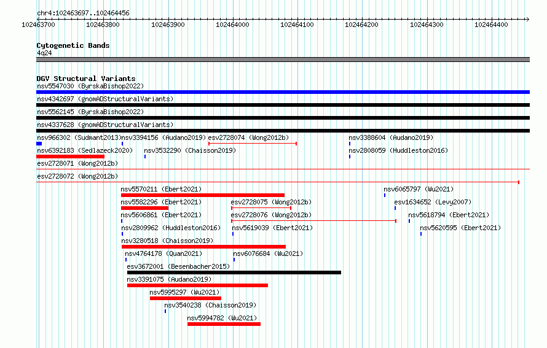Select the red nsv5995297 variant bar
Viewport: 547px width, 348px height.
pos(186,298)
